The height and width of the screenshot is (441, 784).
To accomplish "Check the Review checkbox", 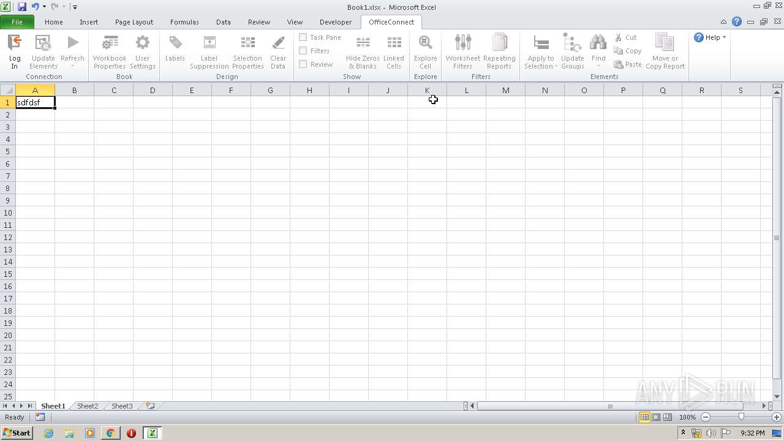I will 303,64.
